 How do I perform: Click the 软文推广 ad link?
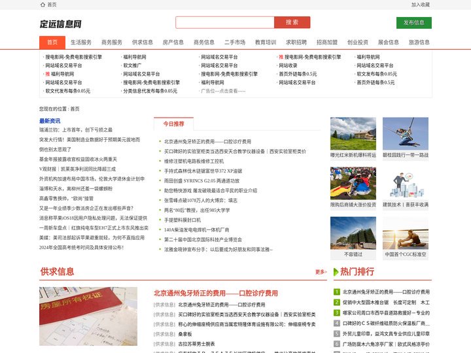point(132,65)
